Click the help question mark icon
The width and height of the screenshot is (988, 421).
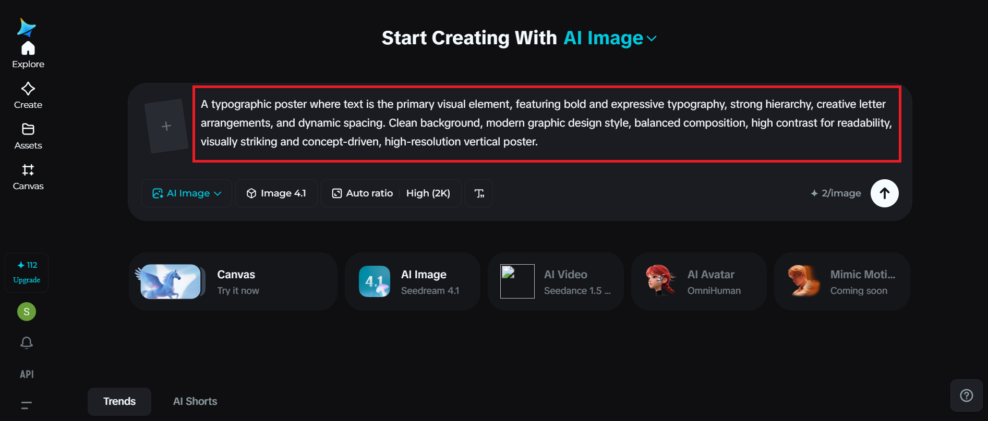pyautogui.click(x=966, y=395)
